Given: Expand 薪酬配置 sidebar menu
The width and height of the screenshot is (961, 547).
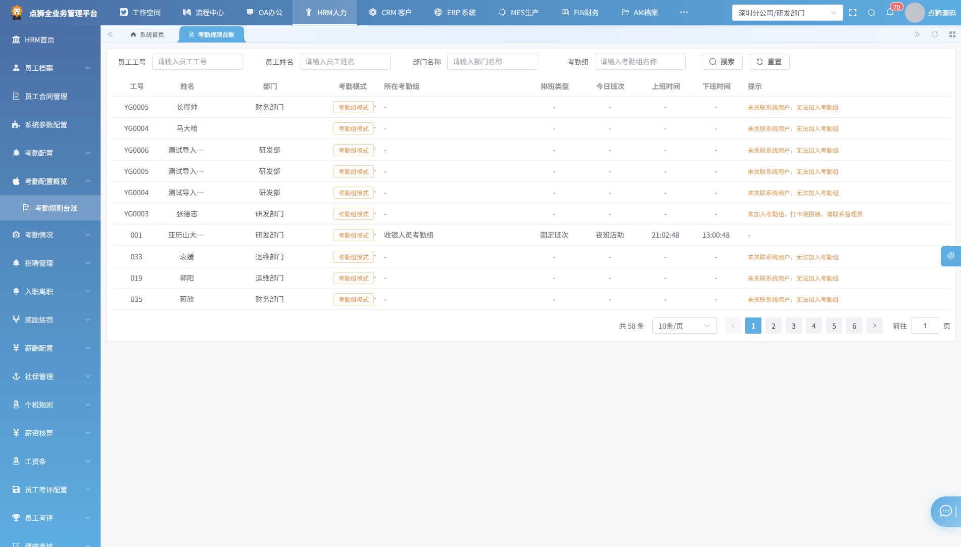Looking at the screenshot, I should click(50, 348).
